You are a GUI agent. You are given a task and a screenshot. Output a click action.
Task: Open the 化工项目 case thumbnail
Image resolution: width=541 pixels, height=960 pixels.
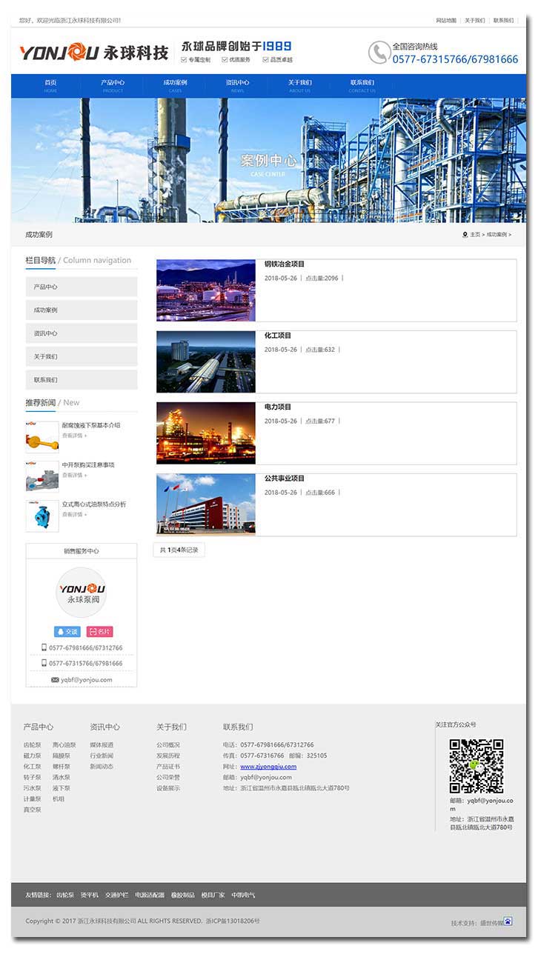(206, 361)
